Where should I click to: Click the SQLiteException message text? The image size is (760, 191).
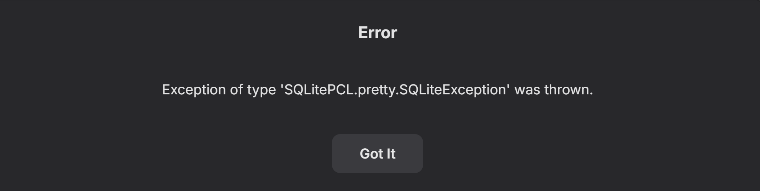[378, 90]
